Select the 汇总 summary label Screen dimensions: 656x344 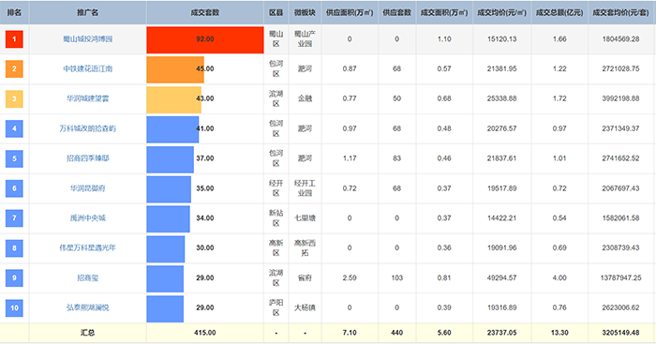[x=88, y=333]
